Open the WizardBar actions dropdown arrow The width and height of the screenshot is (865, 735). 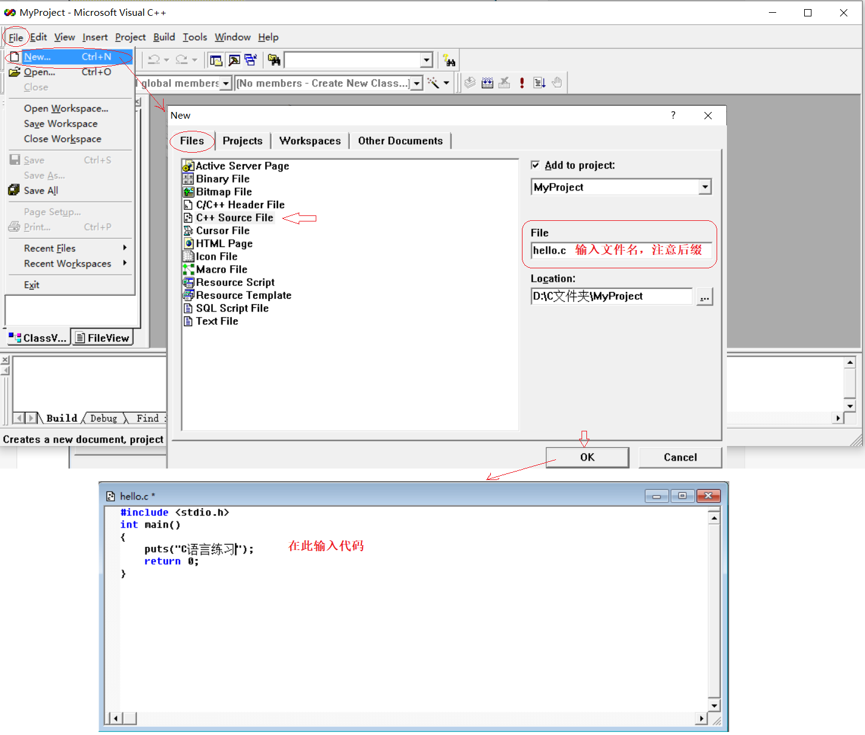[x=446, y=83]
